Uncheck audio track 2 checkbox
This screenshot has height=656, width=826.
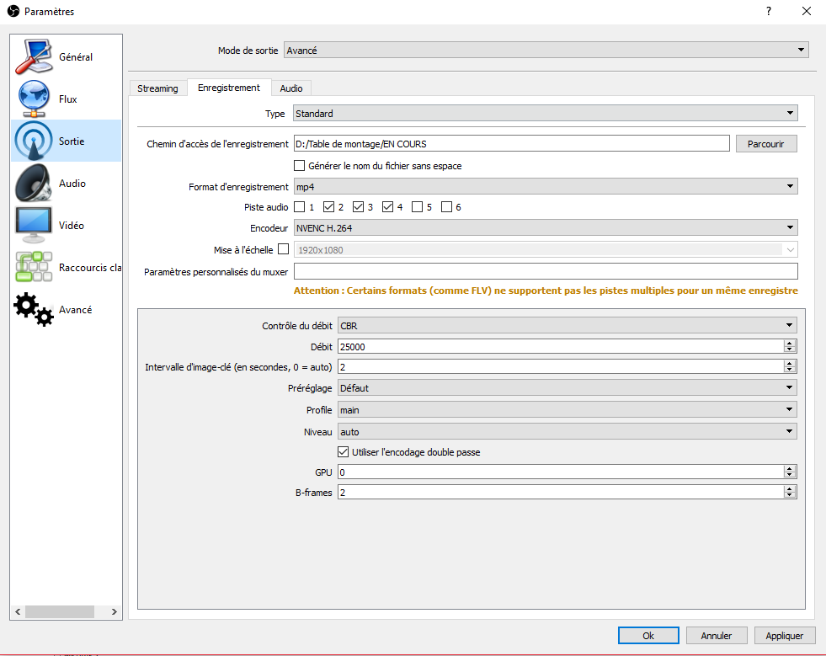point(328,206)
